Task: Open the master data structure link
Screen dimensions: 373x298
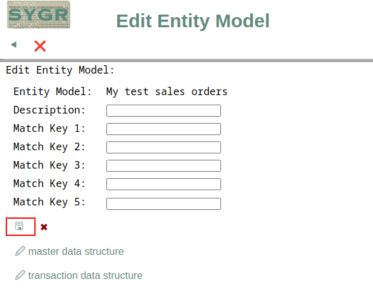Action: [x=76, y=251]
